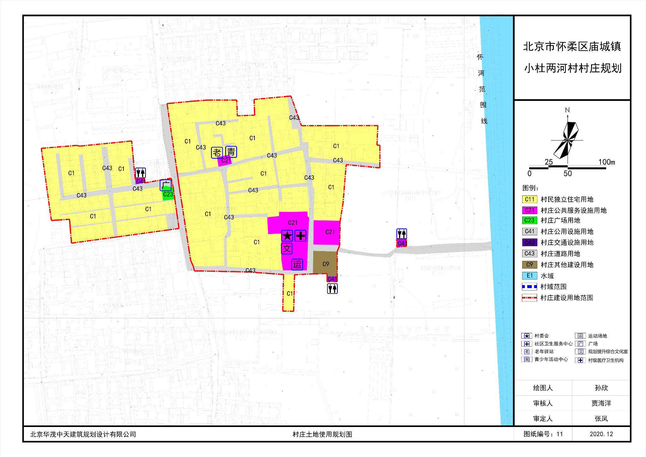Click the 运 sports ground map icon
Screen dimensions: 646x457
pos(297,264)
